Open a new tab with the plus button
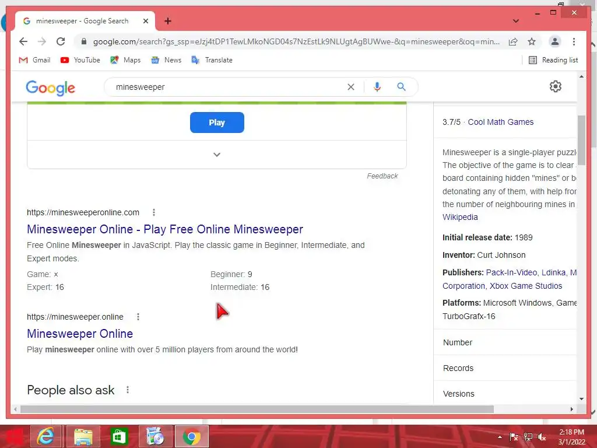597x448 pixels. coord(167,21)
